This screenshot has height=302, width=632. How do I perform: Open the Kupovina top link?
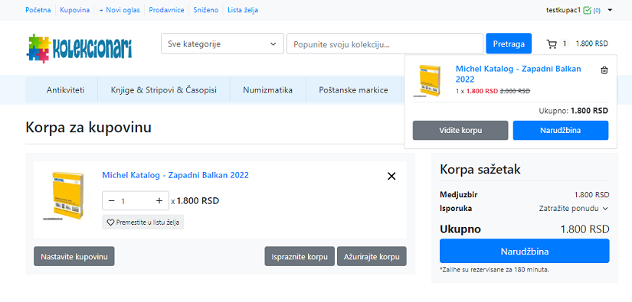74,10
